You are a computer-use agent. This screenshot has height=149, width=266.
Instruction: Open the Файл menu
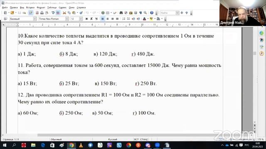5,7
